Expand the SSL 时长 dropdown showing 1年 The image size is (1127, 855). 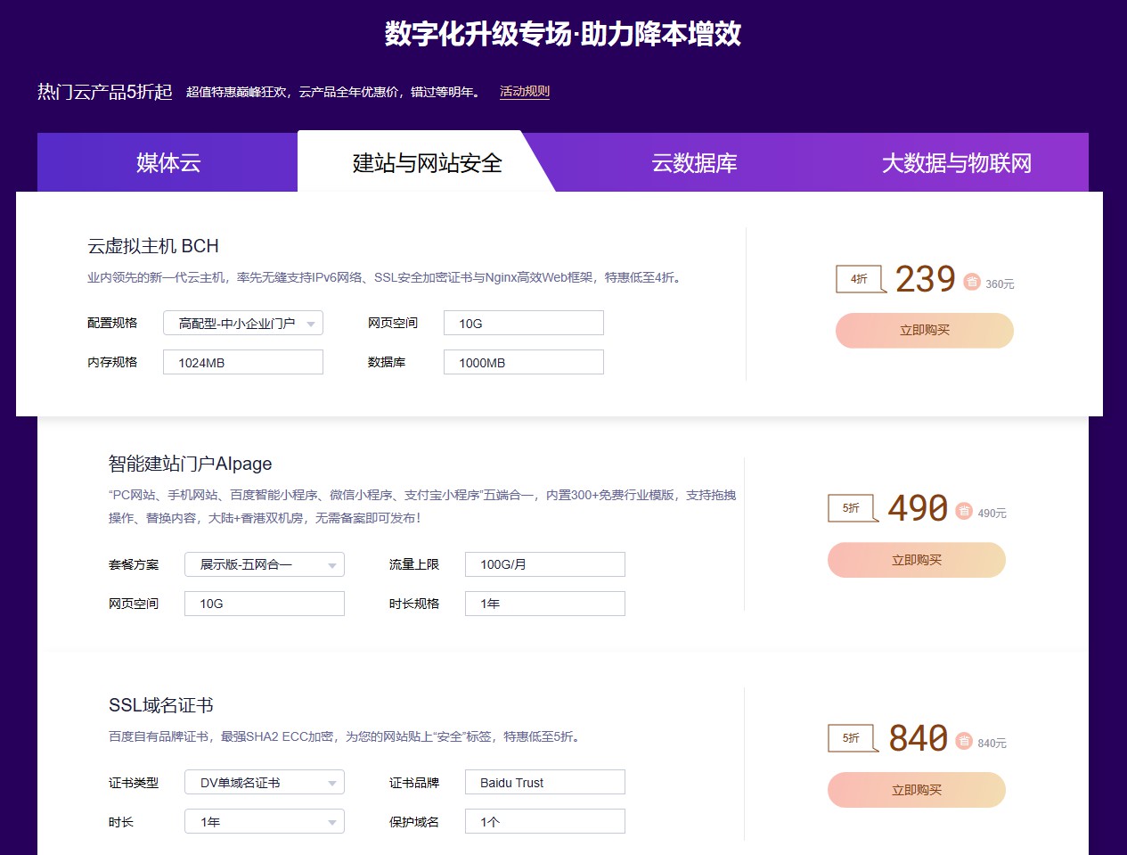(x=265, y=822)
